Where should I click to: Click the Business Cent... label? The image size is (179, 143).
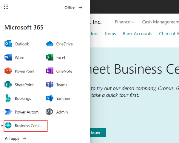coord(28,125)
